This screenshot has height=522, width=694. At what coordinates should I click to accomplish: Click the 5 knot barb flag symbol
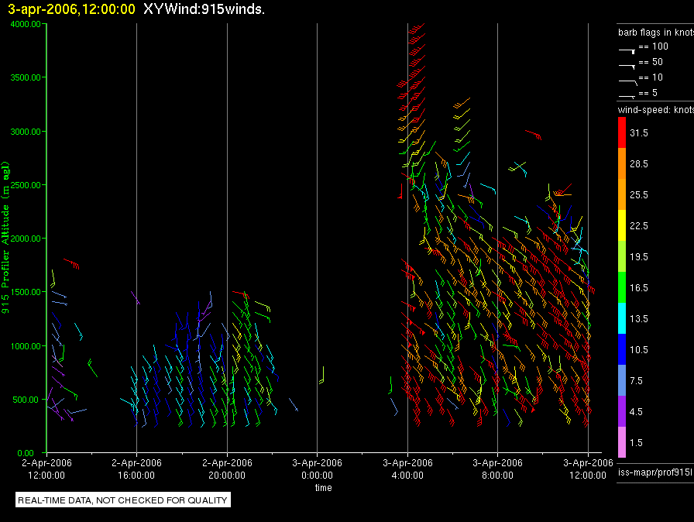627,95
